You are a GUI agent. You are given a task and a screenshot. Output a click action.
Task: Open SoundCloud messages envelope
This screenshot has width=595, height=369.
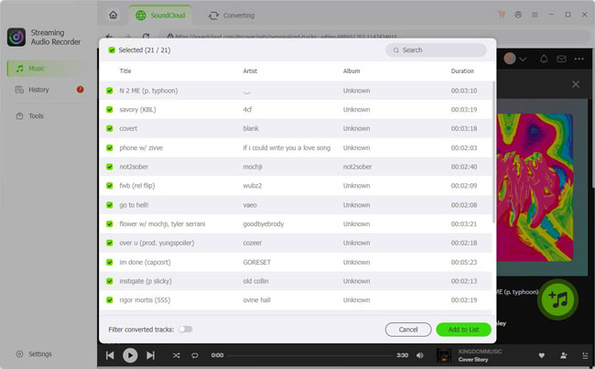(x=561, y=59)
